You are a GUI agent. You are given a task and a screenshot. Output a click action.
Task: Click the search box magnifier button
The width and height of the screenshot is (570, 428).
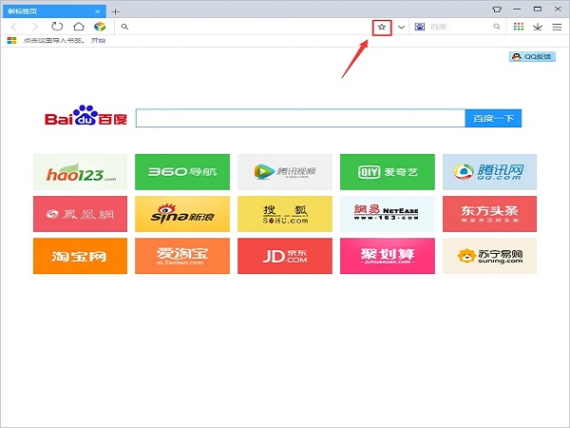click(497, 27)
